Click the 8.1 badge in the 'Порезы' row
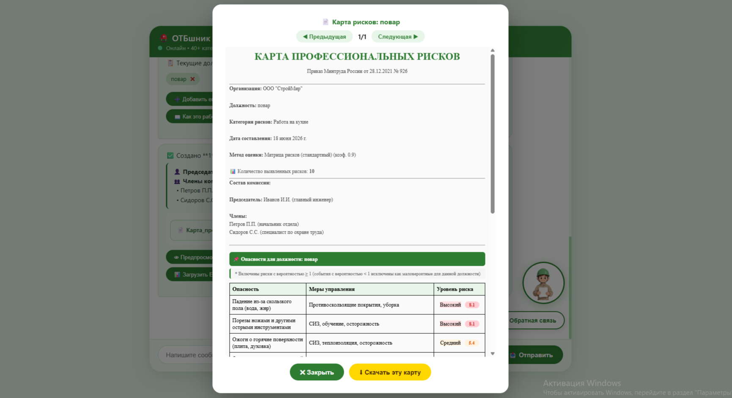 coord(472,324)
